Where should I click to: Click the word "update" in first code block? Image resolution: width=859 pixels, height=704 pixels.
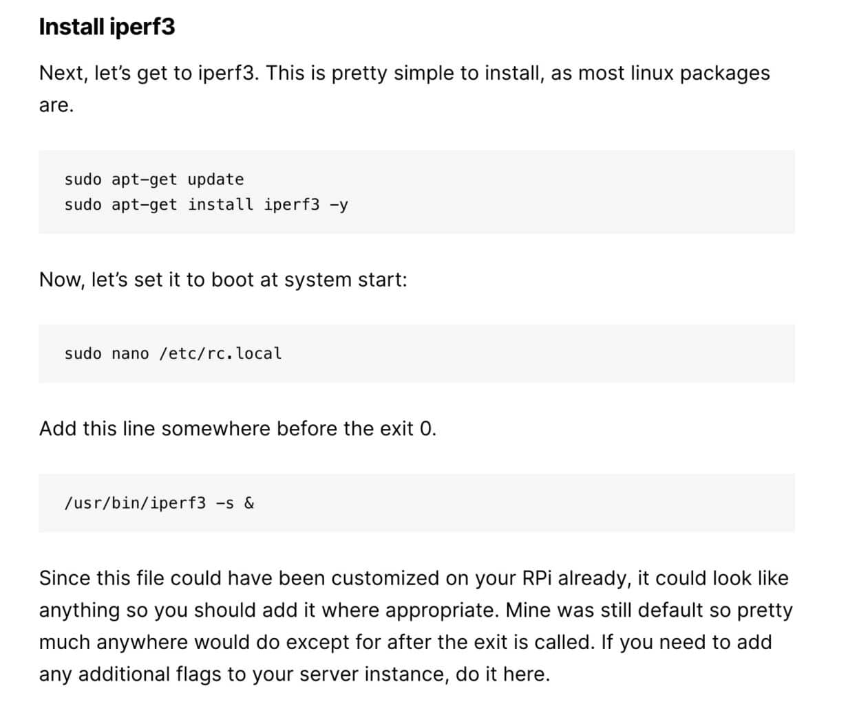click(x=216, y=179)
